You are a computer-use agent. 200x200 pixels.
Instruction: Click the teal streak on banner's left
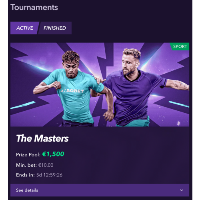pos(23,105)
